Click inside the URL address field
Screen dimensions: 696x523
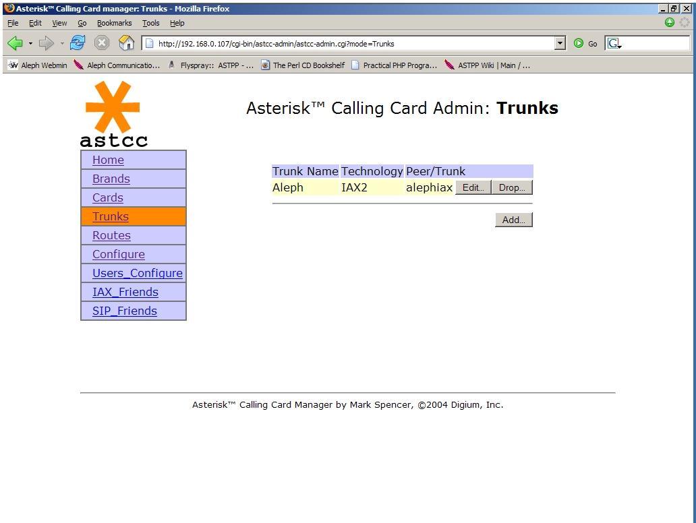pos(351,43)
